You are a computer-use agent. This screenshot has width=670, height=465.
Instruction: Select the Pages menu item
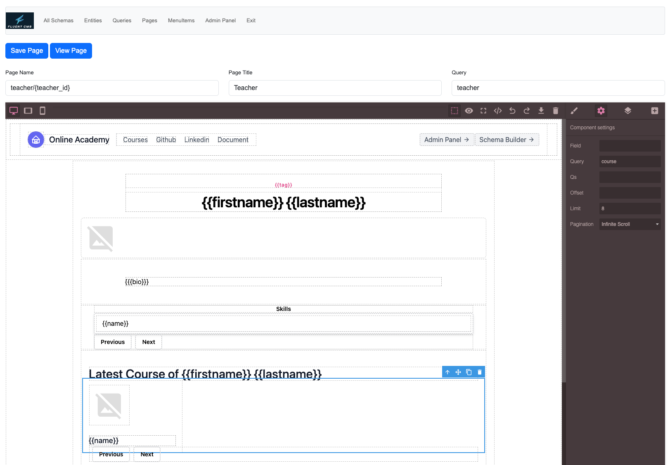click(x=149, y=20)
